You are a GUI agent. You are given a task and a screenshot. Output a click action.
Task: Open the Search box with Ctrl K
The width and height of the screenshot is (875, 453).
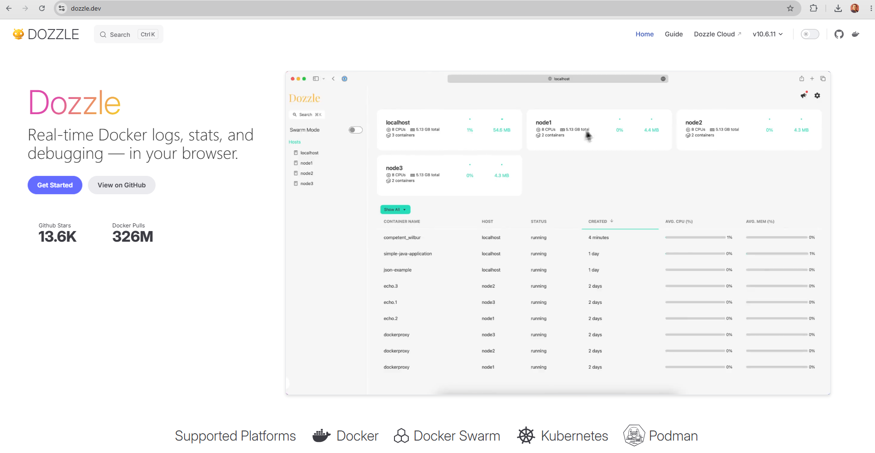tap(128, 35)
